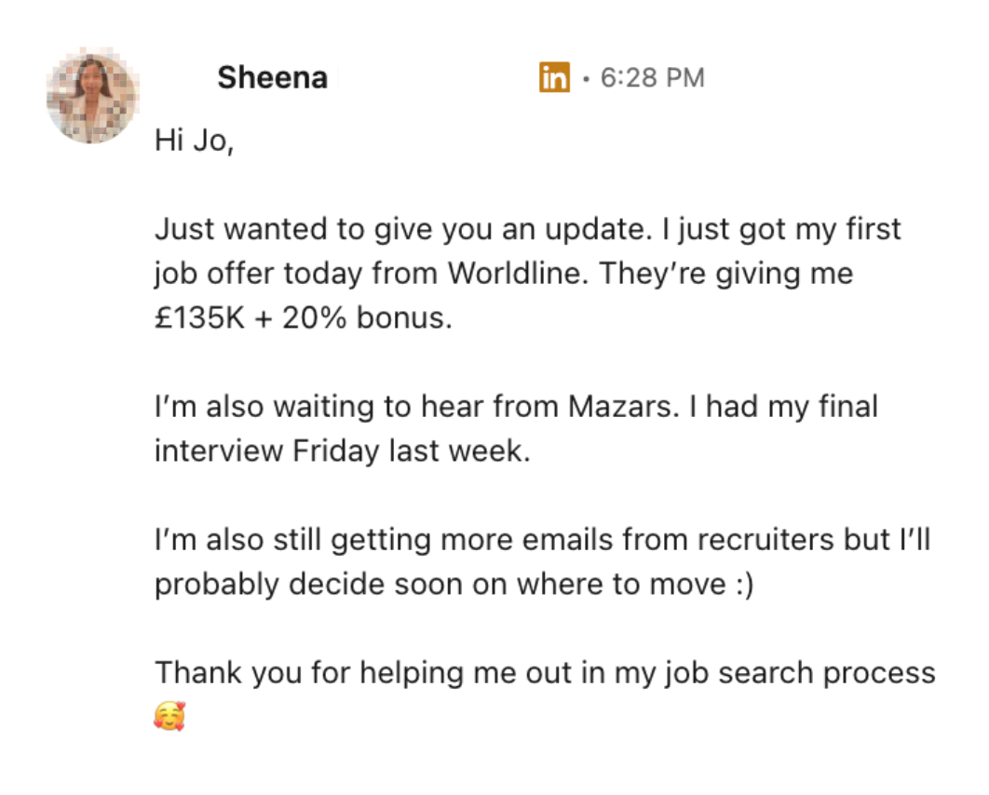Click the LinkedIn logo icon

point(553,78)
